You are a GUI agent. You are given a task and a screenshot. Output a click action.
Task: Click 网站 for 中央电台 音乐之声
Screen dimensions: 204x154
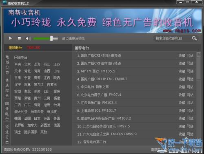[x=190, y=87]
